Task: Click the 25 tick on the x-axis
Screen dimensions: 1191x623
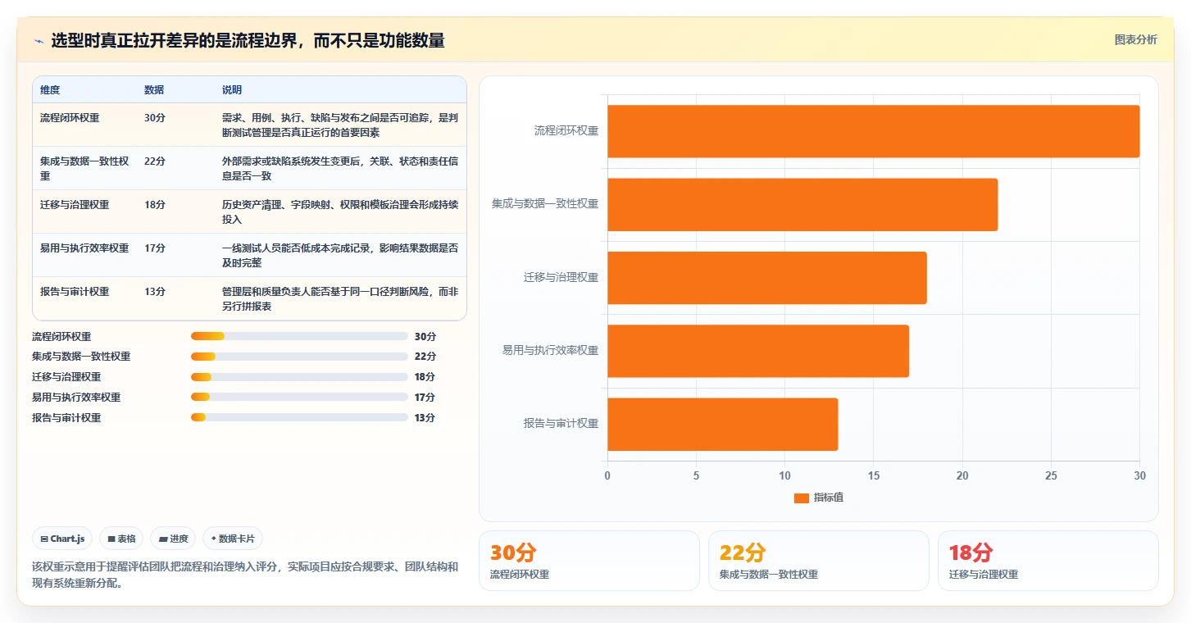Action: click(1051, 476)
